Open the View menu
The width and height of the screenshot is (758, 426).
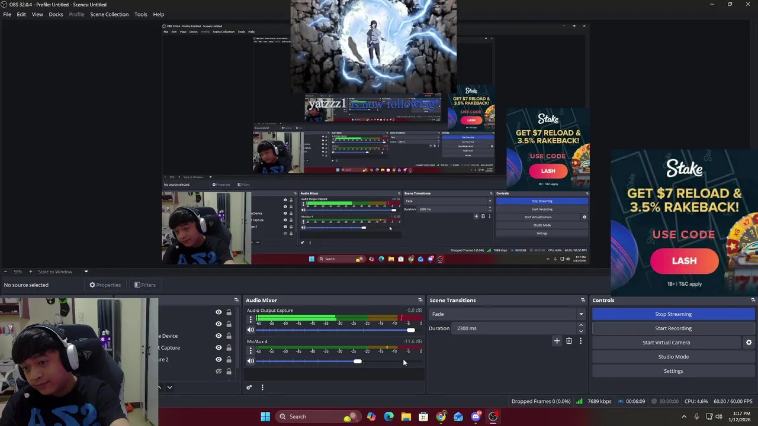(x=37, y=14)
